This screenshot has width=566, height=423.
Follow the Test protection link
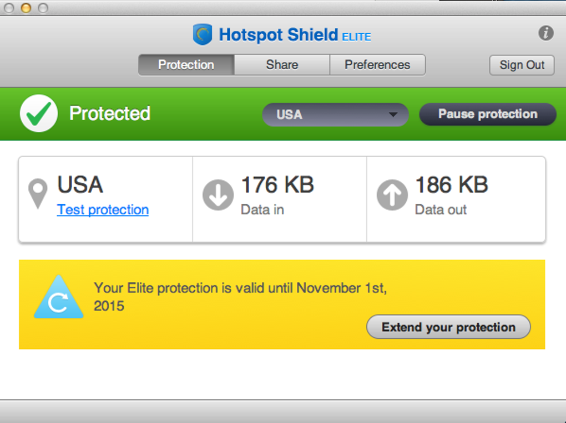(x=103, y=210)
